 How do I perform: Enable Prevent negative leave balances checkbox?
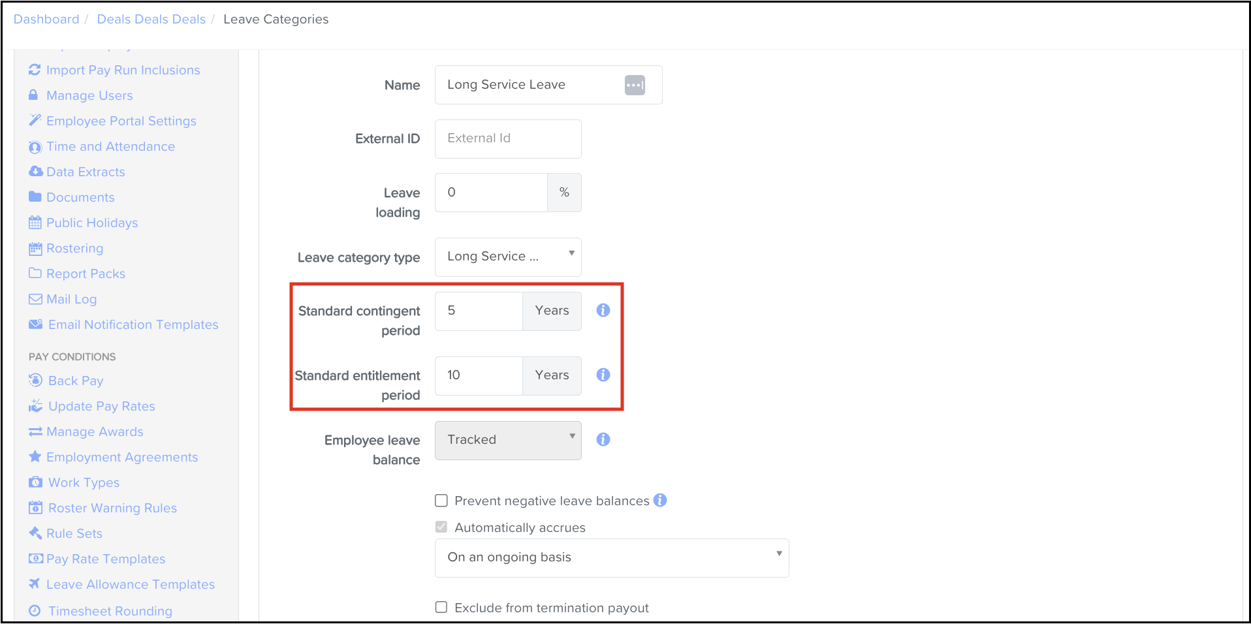pyautogui.click(x=441, y=501)
